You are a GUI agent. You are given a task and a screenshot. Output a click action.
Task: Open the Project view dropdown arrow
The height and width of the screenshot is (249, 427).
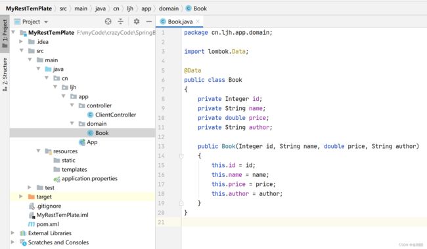point(46,22)
